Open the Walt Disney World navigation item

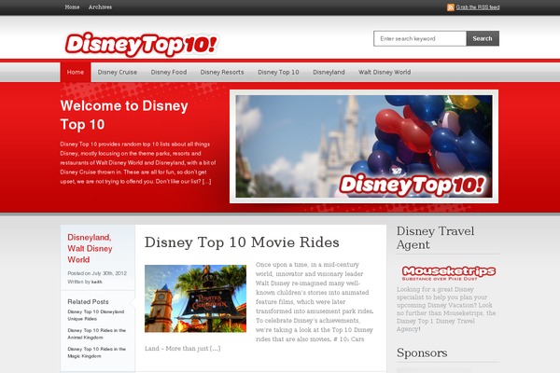(385, 72)
